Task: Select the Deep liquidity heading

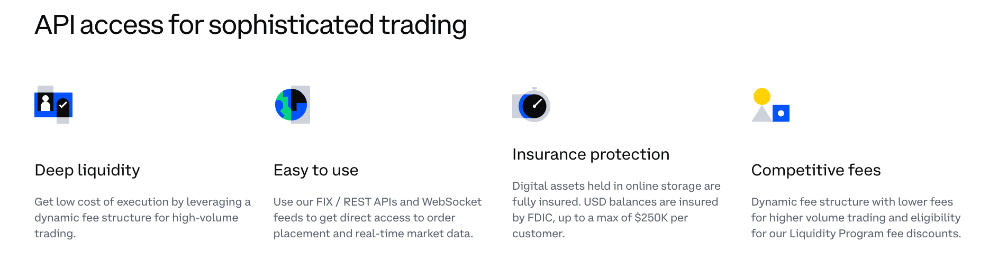Action: pos(87,170)
